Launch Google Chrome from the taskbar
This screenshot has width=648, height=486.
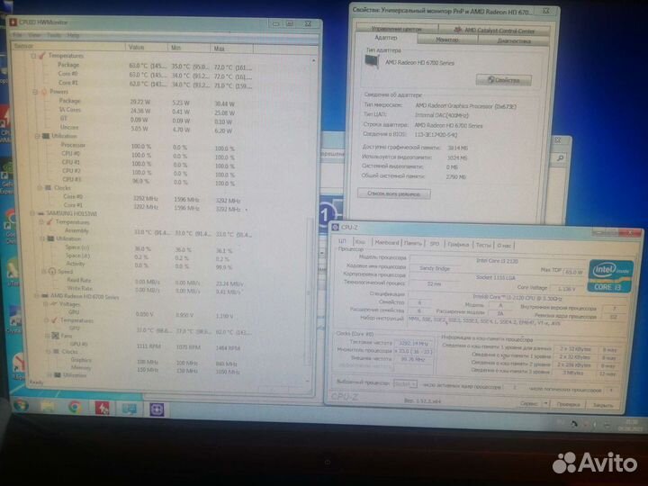pyautogui.click(x=75, y=408)
